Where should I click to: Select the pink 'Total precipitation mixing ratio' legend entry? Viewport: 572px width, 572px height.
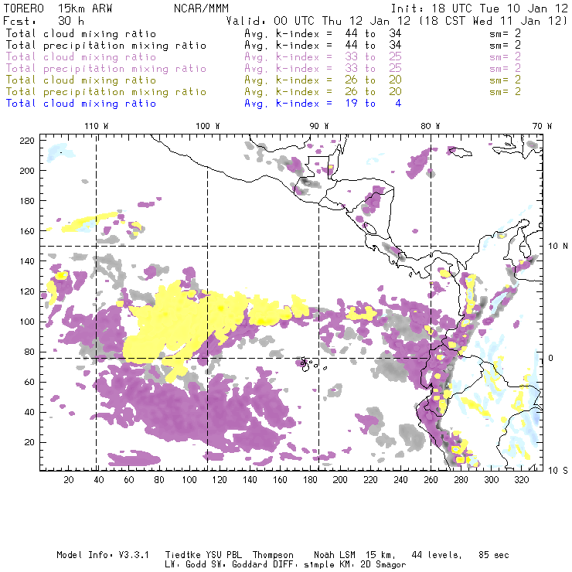pos(106,69)
